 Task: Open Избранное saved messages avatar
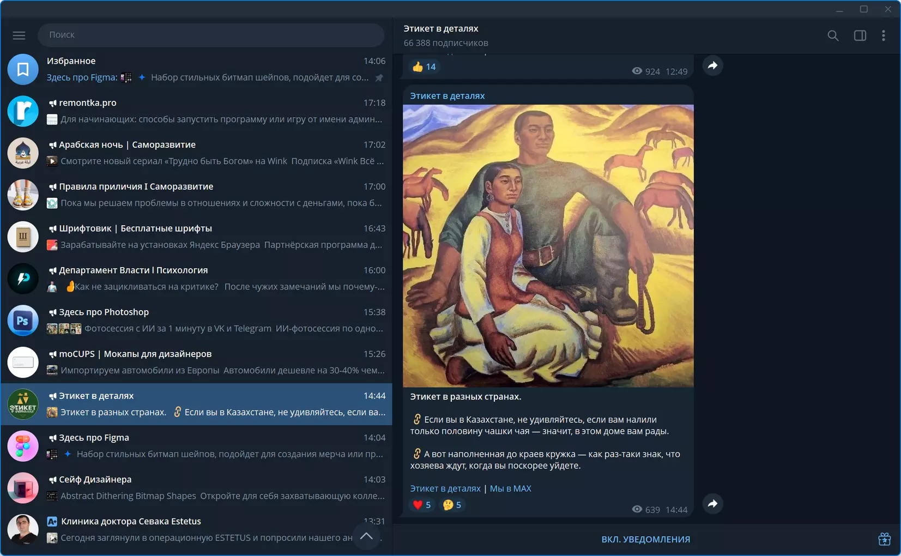tap(23, 69)
